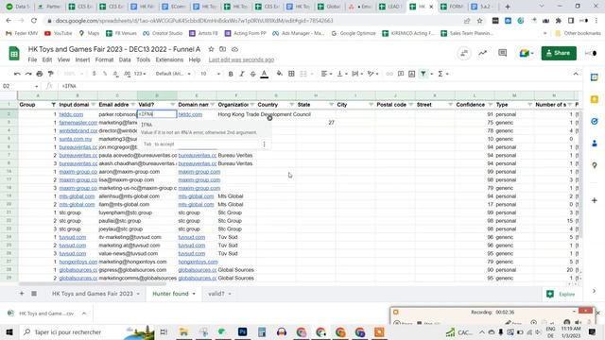Open the Data menu
This screenshot has width=605, height=340.
(125, 59)
